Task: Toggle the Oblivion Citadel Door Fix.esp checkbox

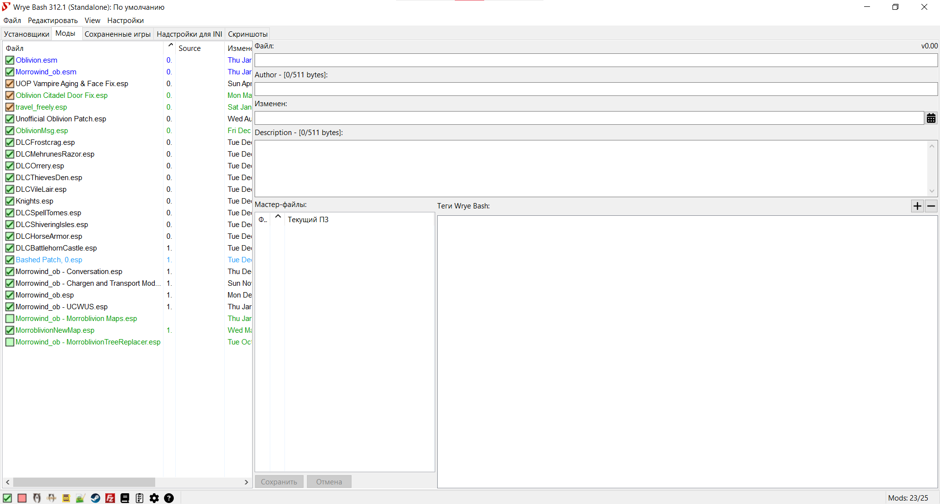Action: tap(10, 95)
